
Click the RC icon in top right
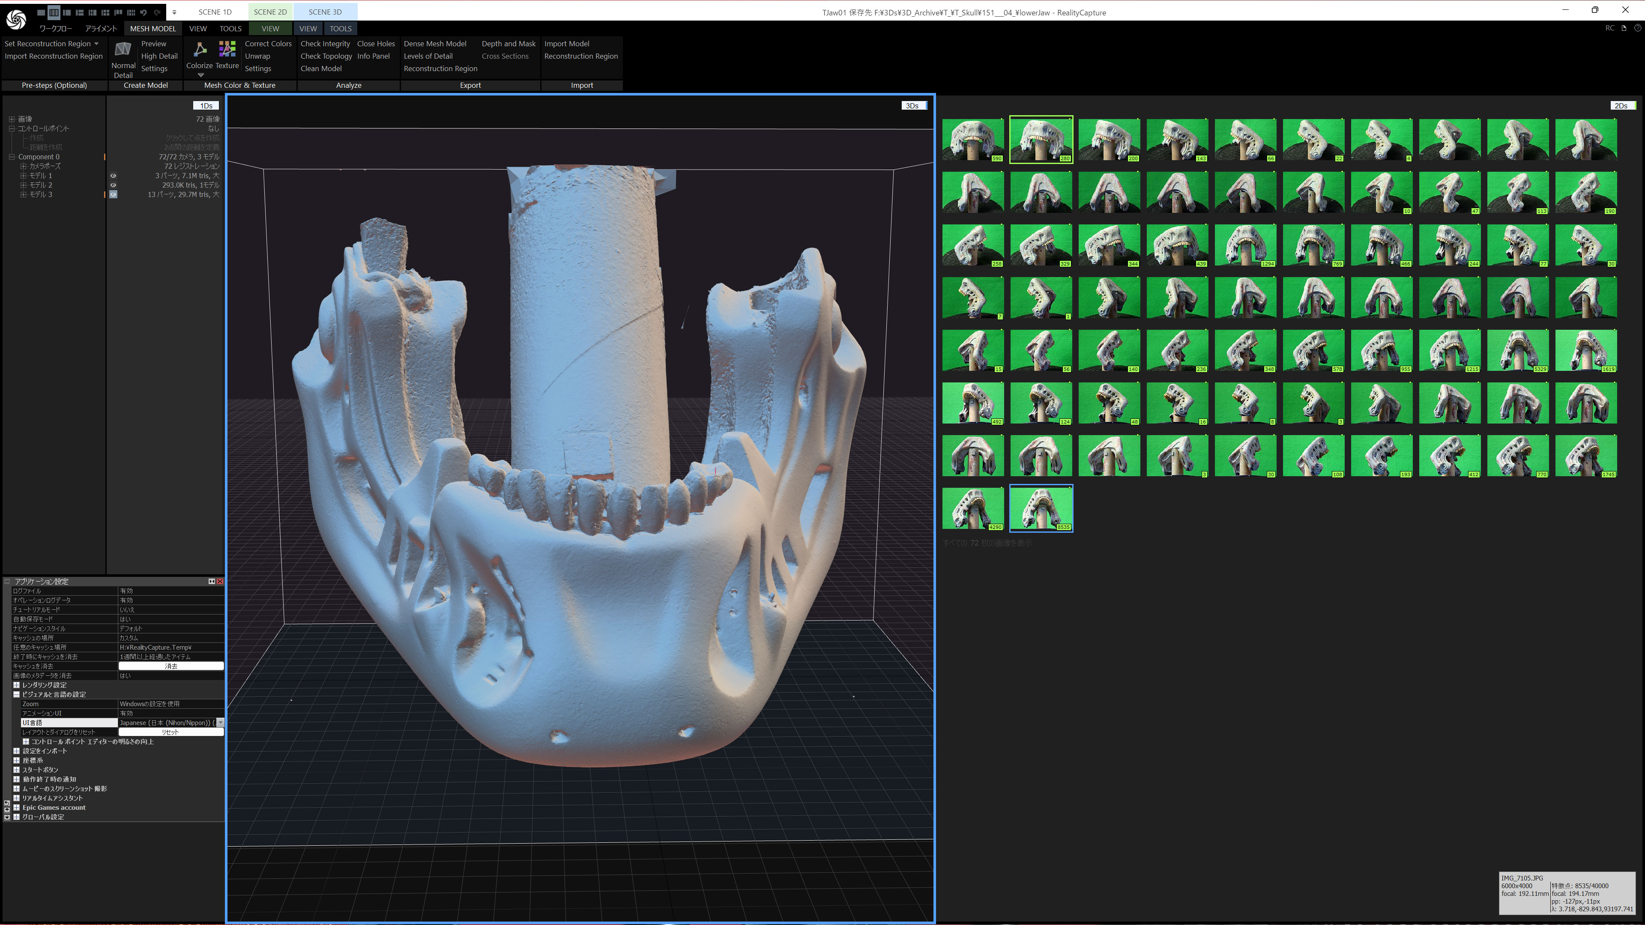click(1610, 28)
